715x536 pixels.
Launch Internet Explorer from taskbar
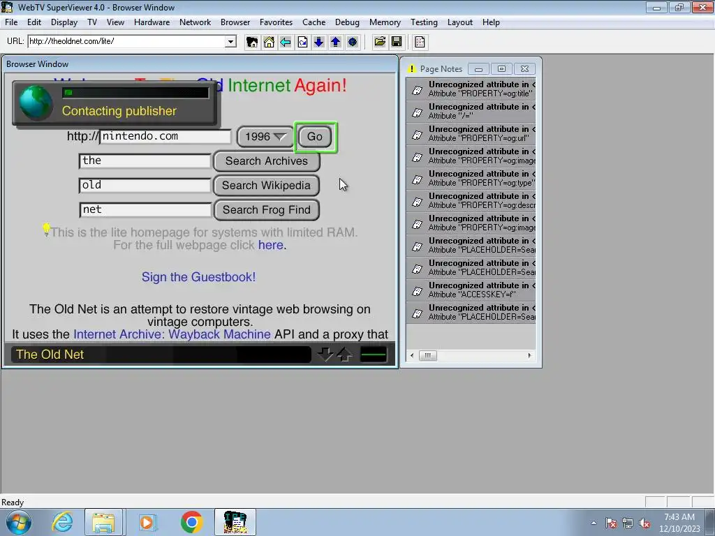[62, 522]
